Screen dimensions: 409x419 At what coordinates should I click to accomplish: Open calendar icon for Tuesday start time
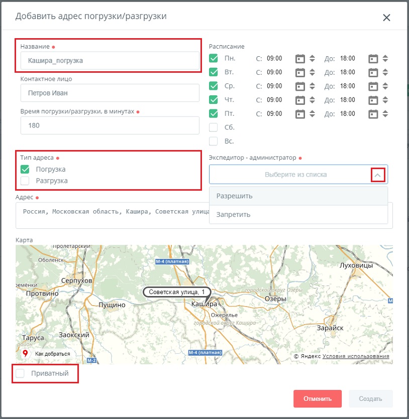300,72
